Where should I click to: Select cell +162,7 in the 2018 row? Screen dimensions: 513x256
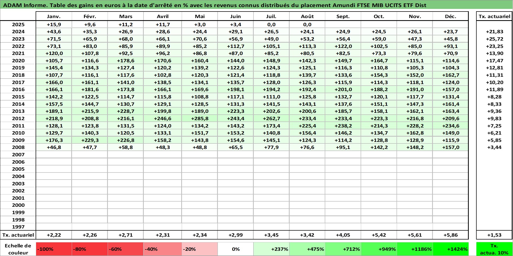tap(450, 75)
